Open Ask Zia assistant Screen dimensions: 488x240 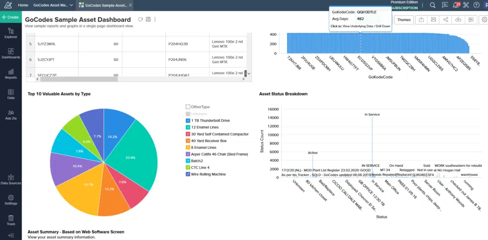click(10, 114)
